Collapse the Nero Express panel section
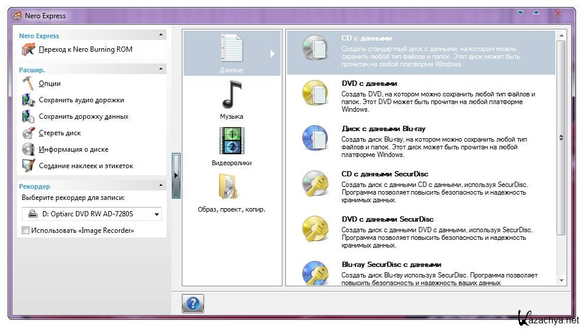 pyautogui.click(x=161, y=35)
